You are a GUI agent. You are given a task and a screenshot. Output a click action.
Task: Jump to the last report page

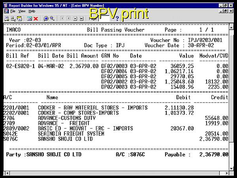pyautogui.click(x=81, y=19)
